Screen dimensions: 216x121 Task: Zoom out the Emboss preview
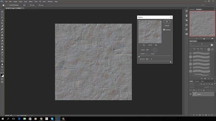click(x=144, y=45)
